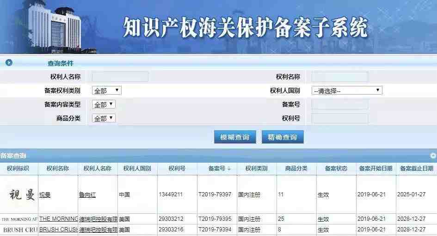
Task: Click the 视曼 trademark logo image
Action: (x=19, y=194)
